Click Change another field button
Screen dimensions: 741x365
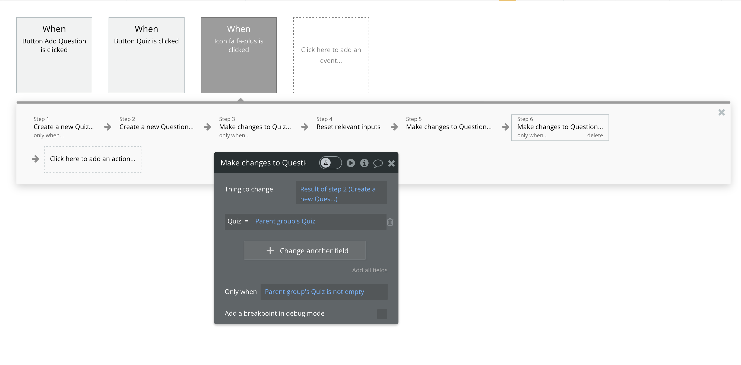tap(305, 251)
